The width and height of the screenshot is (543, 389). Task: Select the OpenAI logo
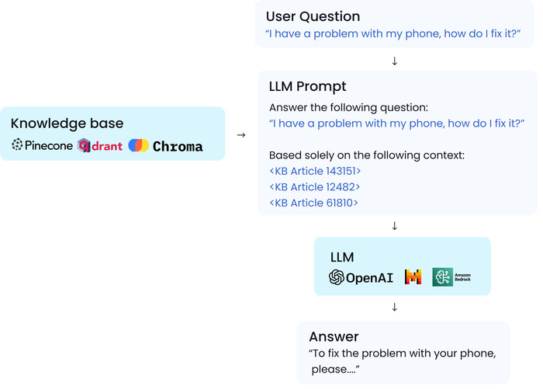(361, 277)
